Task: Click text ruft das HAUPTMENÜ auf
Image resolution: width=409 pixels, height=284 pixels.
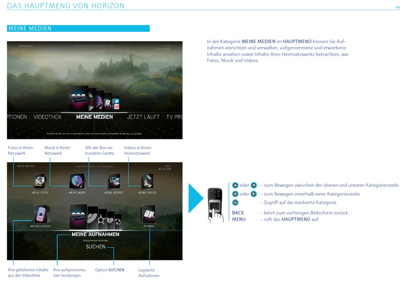Action: pyautogui.click(x=291, y=219)
